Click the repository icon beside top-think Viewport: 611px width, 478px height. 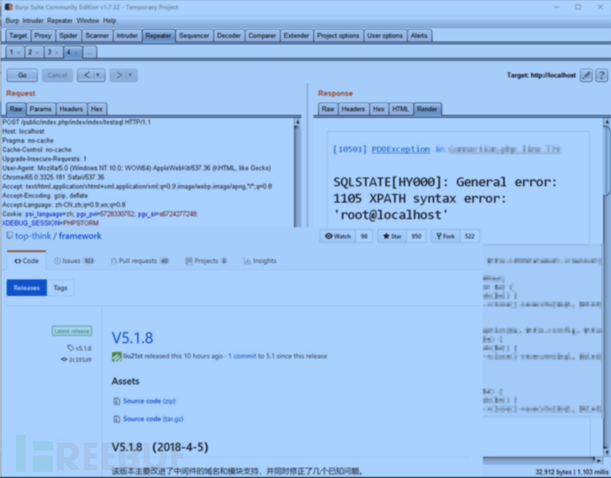tap(10, 235)
